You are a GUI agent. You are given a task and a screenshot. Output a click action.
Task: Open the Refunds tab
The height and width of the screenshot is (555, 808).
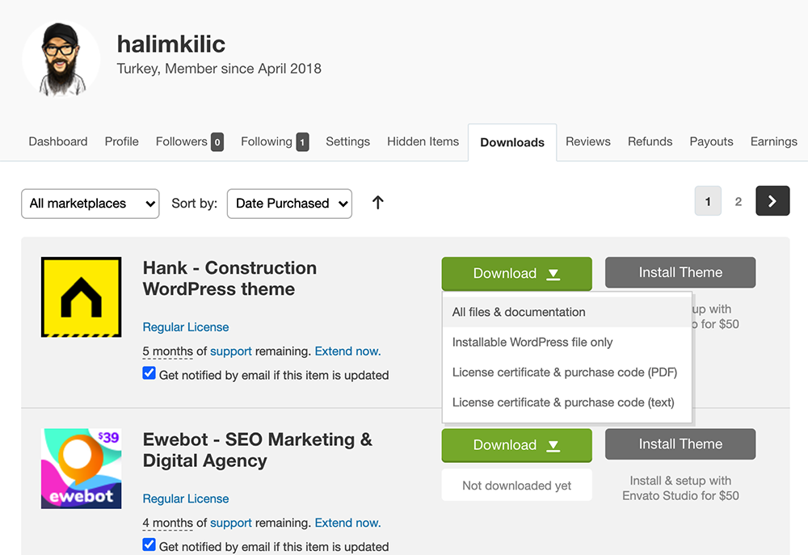coord(650,141)
